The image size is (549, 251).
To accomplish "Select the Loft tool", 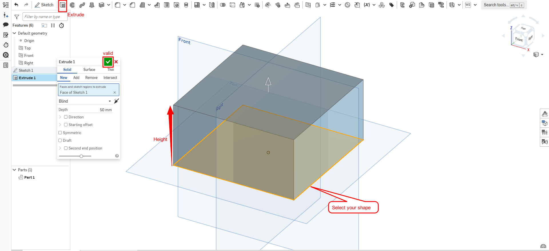I will click(x=92, y=5).
